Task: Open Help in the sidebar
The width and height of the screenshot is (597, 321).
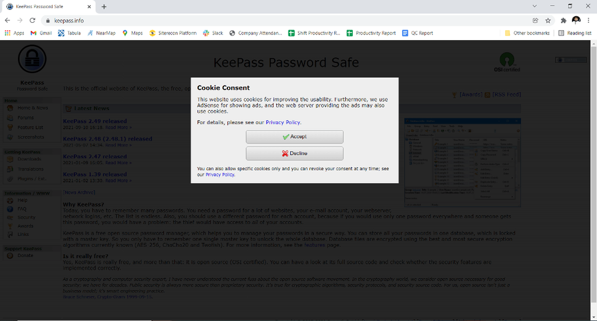Action: [22, 200]
